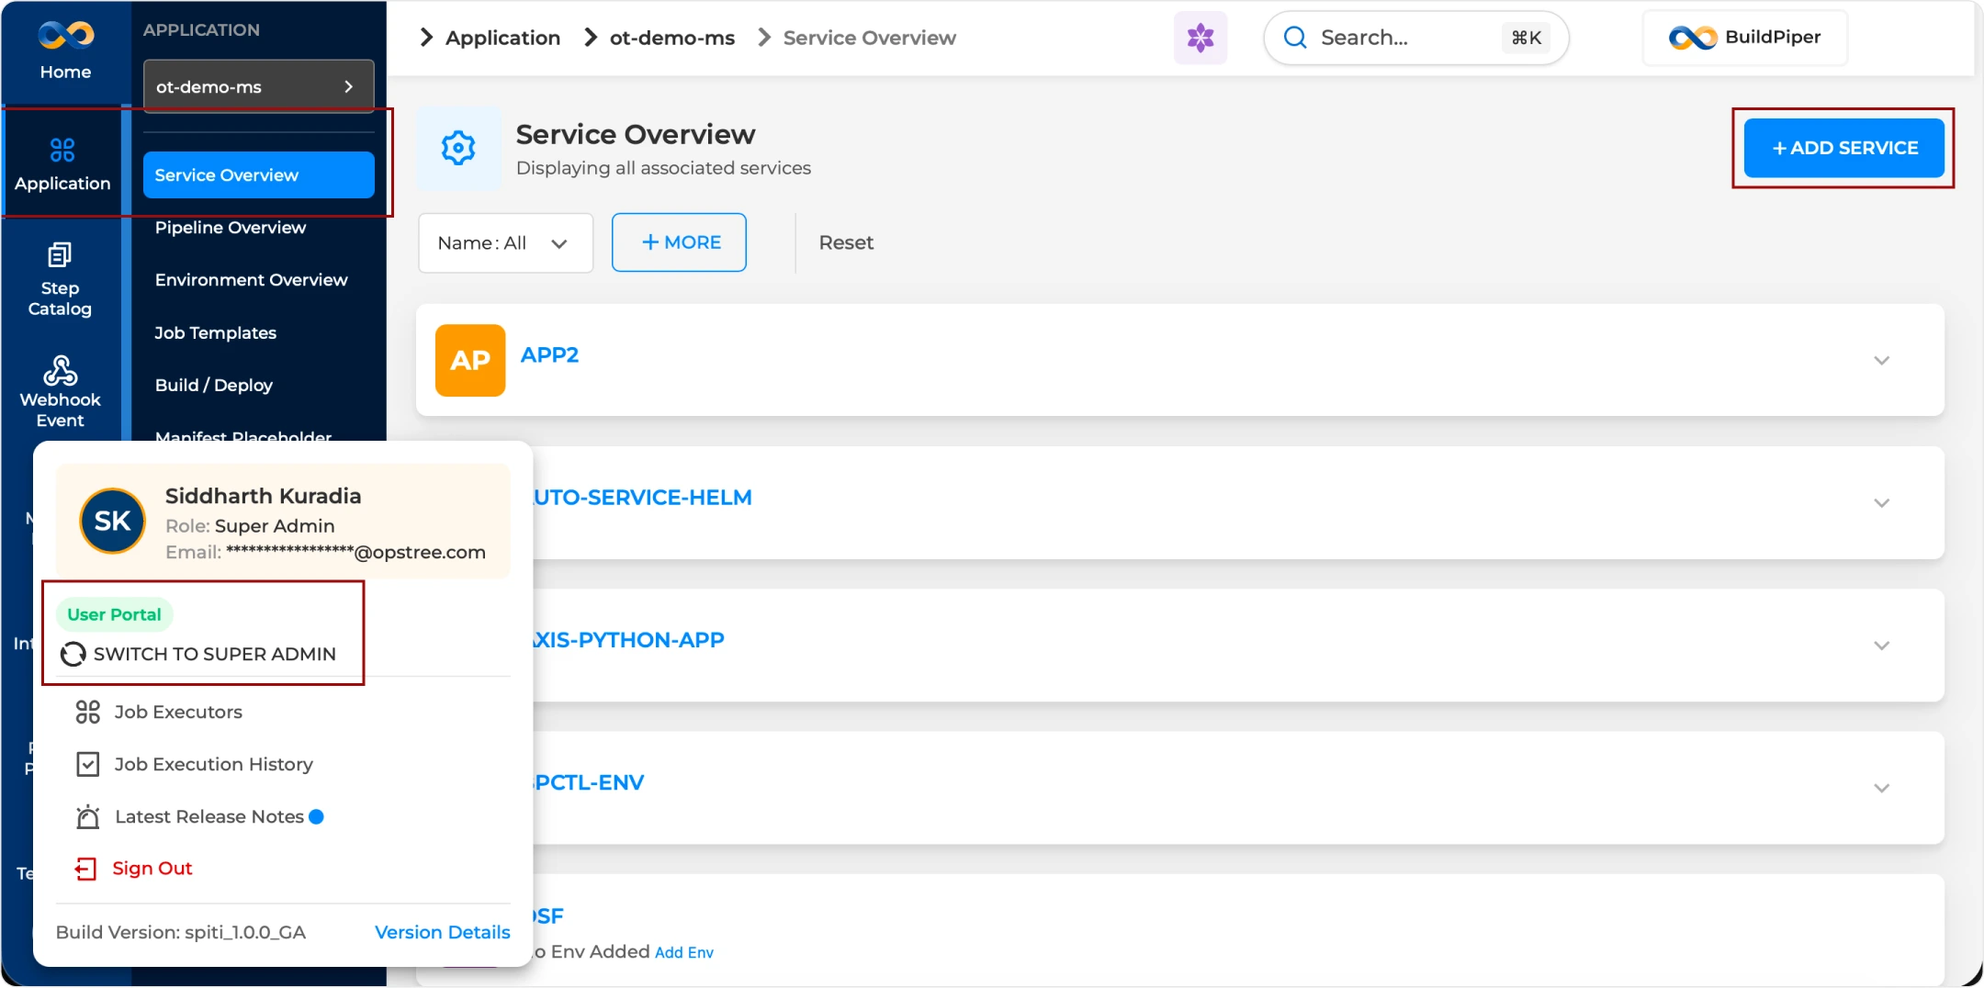This screenshot has height=988, width=1984.
Task: Open the AUTO-SERVICE-HELM service link
Action: pos(641,497)
